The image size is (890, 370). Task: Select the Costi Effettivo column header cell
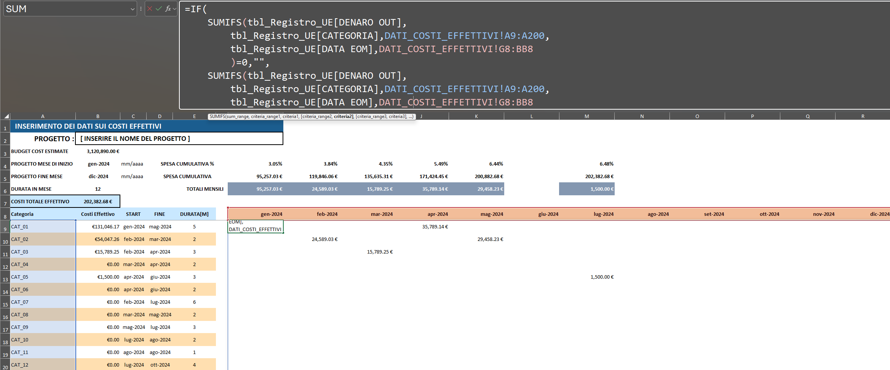98,214
